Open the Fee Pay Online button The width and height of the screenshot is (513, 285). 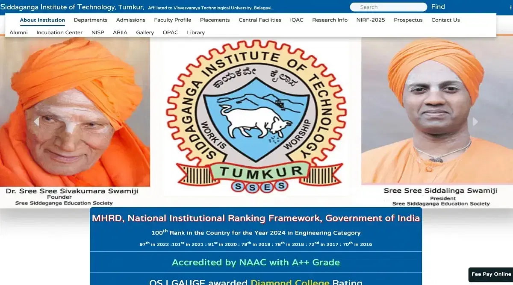(491, 274)
